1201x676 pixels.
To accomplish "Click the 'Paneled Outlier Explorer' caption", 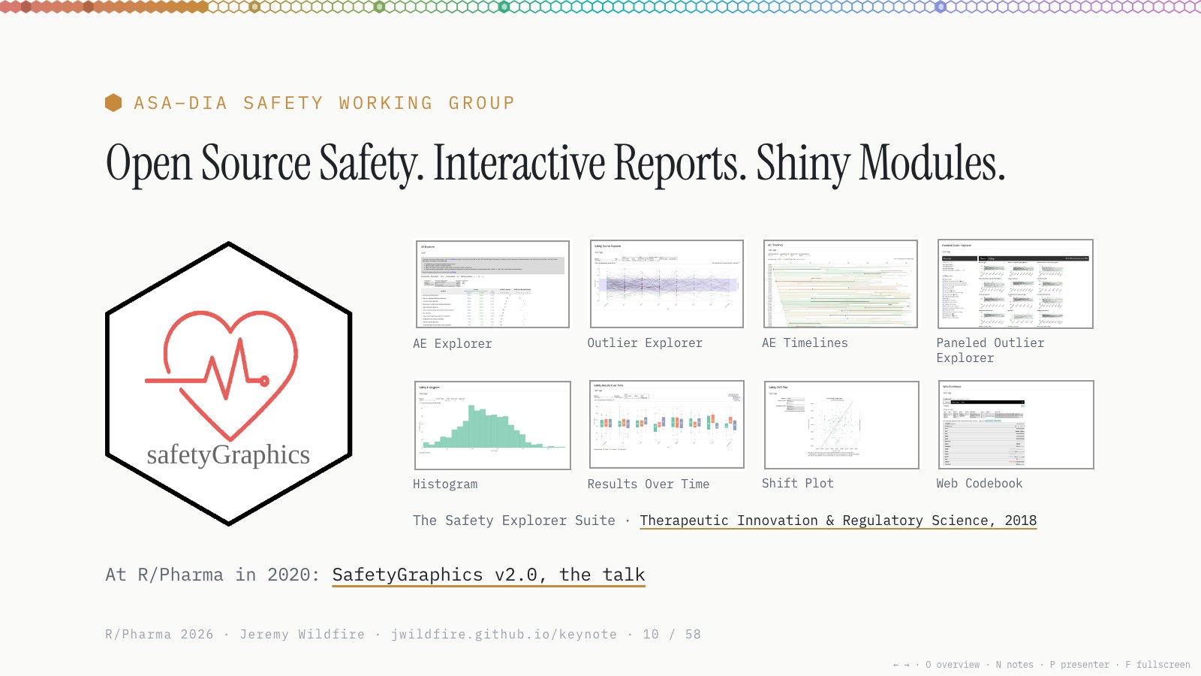I will click(990, 350).
